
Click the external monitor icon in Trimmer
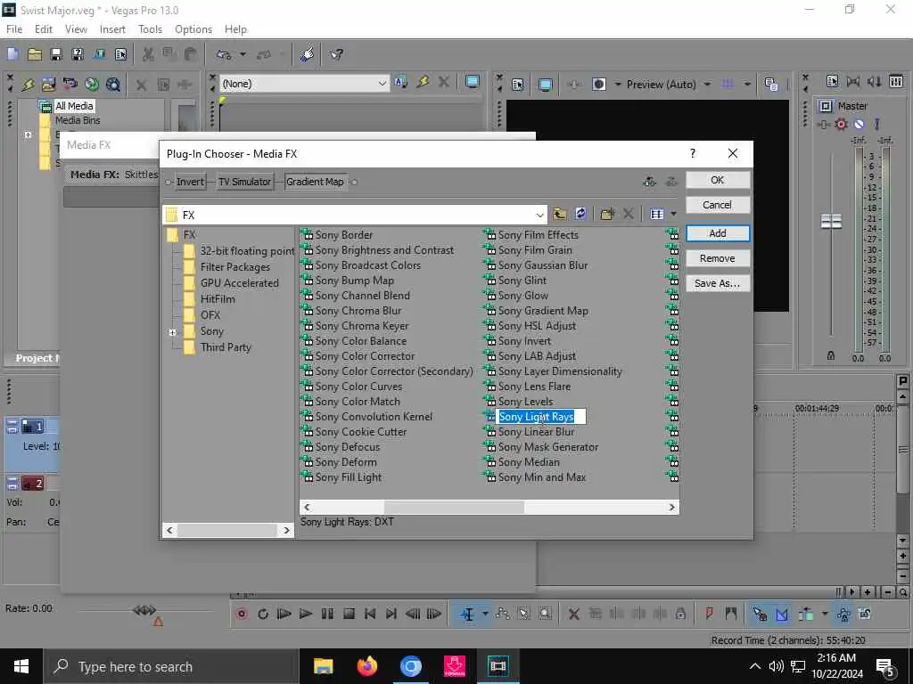473,83
